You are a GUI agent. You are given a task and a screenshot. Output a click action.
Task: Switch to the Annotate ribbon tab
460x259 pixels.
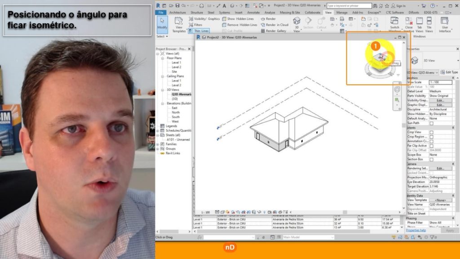click(x=253, y=13)
